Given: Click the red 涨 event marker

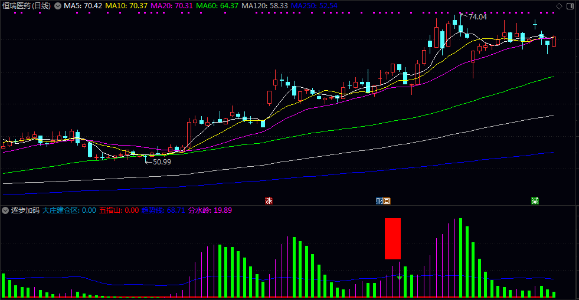Looking at the screenshot, I should 269,201.
